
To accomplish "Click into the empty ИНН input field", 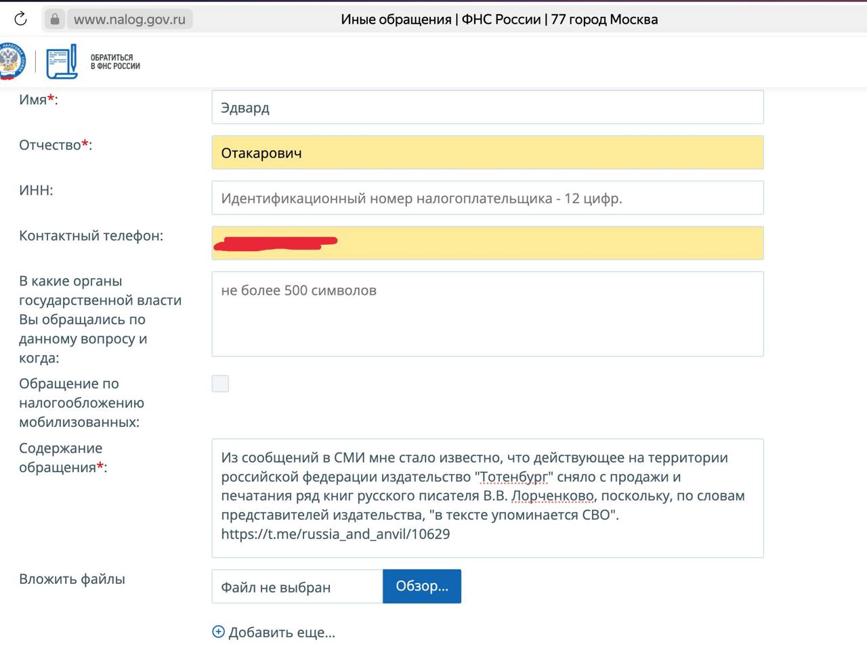I will pos(487,198).
